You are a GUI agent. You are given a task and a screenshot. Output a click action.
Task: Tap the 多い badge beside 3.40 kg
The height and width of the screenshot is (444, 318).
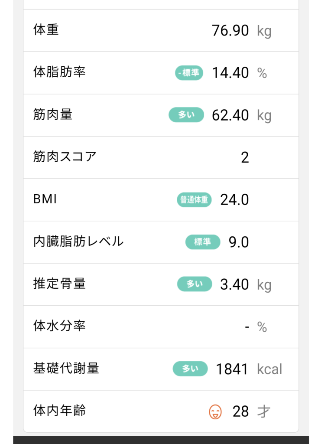[195, 284]
